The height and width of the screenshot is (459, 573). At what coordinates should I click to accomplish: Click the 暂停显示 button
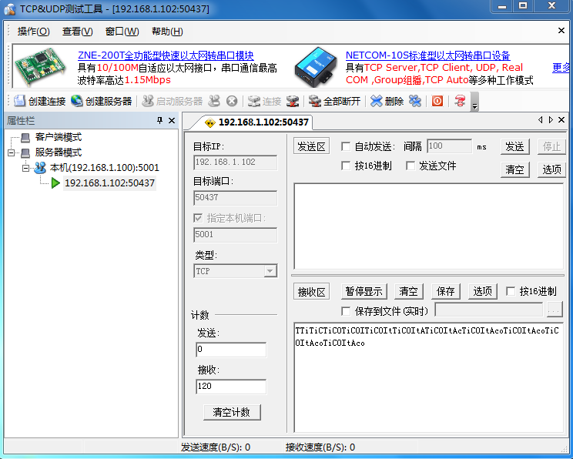[364, 291]
